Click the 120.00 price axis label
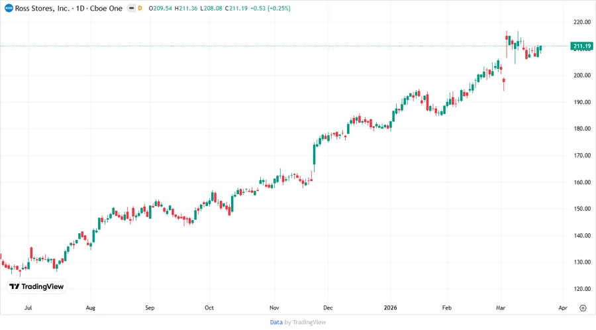 tap(582, 288)
